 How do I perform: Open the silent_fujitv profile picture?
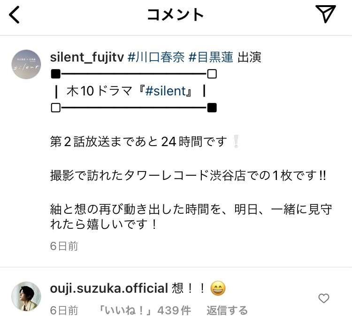[x=26, y=64]
